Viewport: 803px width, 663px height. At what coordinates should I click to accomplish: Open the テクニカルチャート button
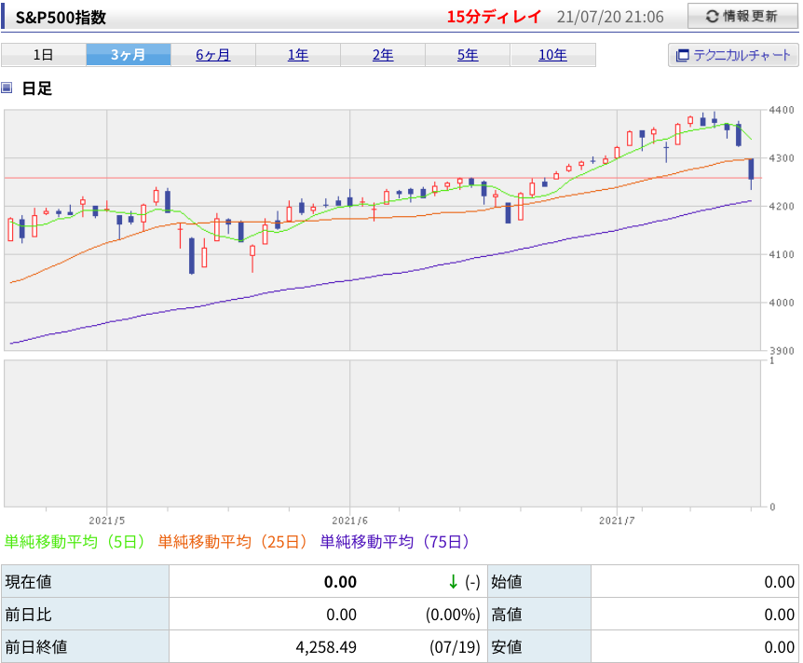click(x=733, y=55)
